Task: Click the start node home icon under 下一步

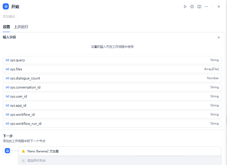Action: pyautogui.click(x=7, y=151)
